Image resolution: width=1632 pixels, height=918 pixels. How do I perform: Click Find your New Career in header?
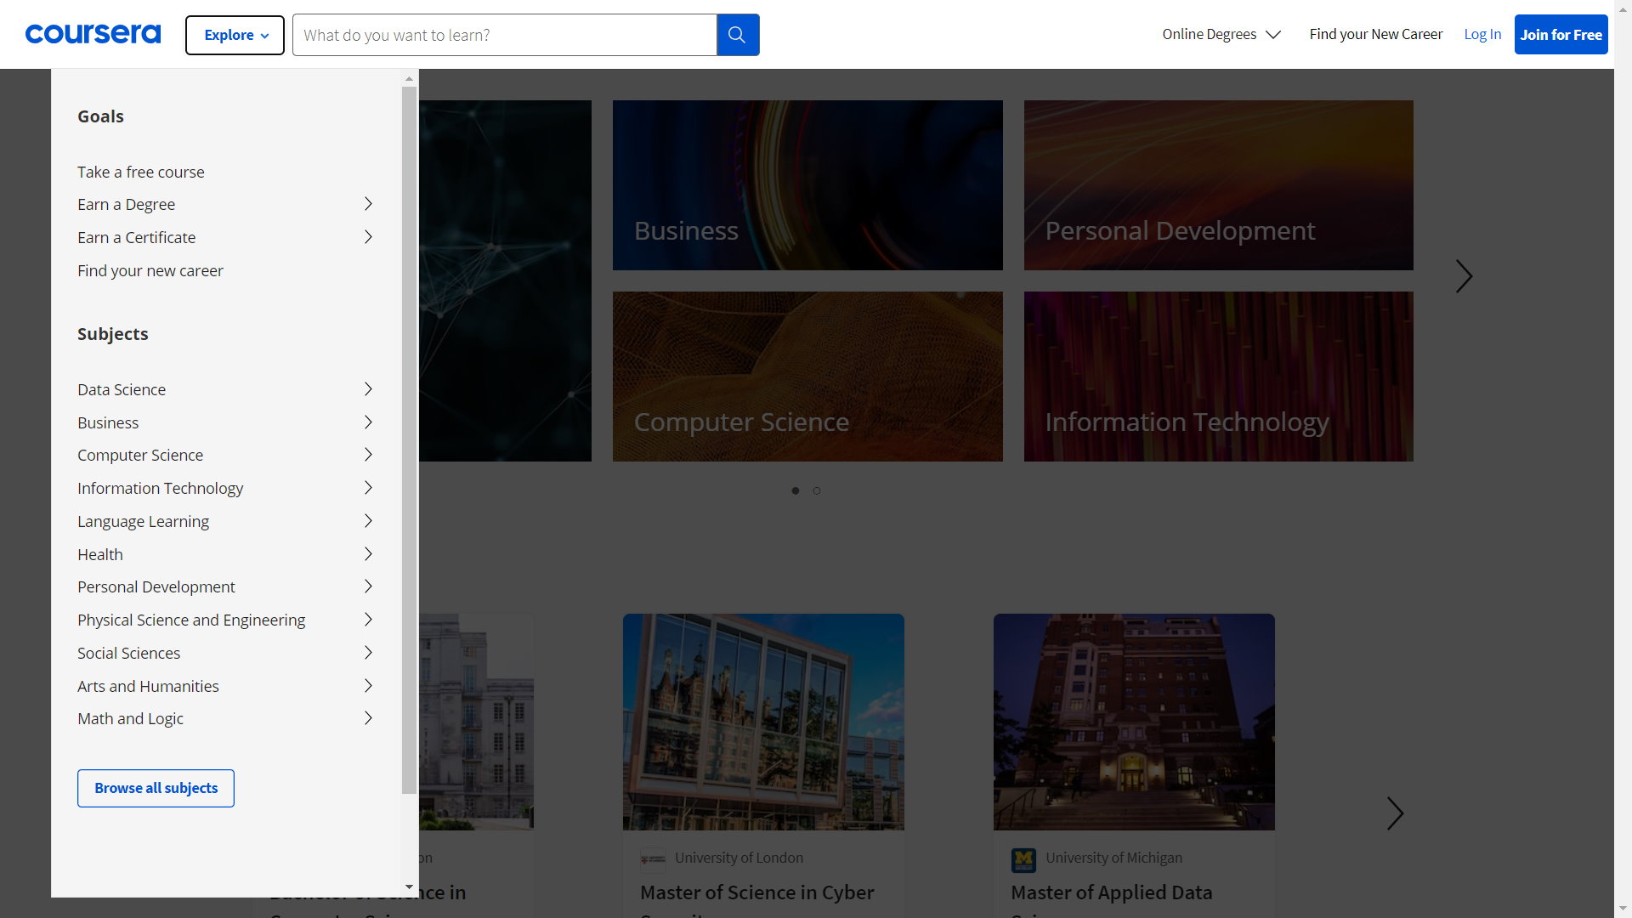1376,34
